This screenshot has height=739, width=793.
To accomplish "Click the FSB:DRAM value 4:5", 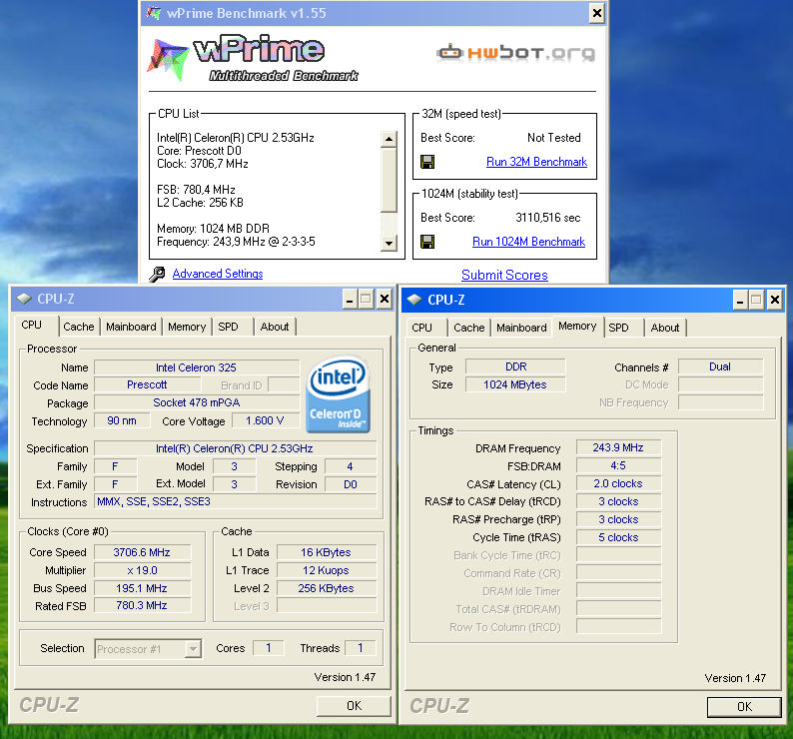I will pos(618,465).
